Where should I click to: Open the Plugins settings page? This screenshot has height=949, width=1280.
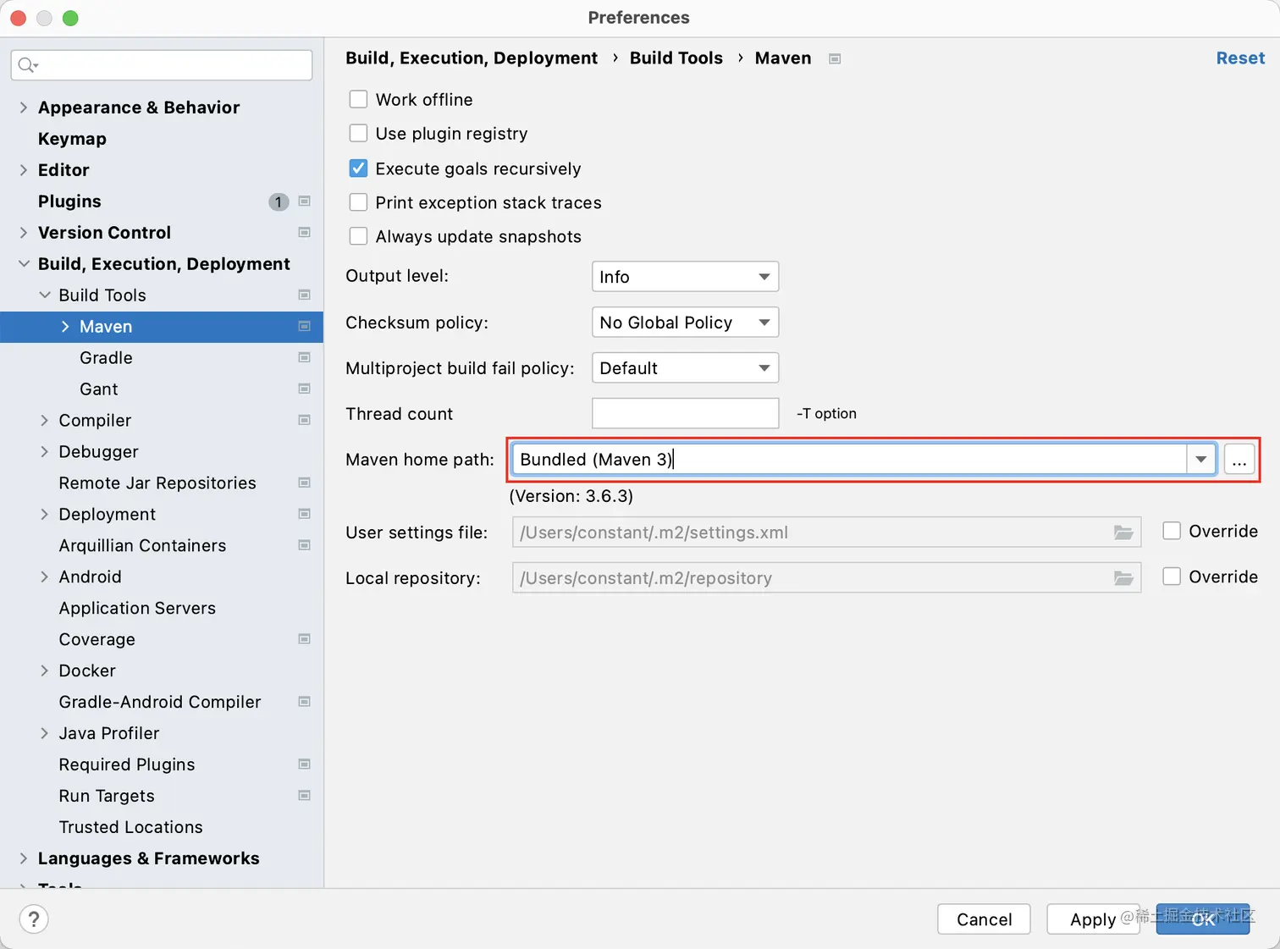69,201
